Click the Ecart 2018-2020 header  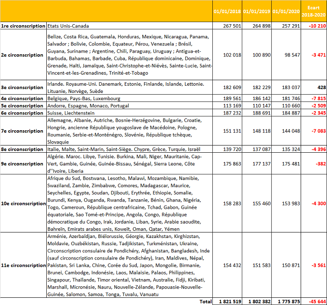[314, 11]
